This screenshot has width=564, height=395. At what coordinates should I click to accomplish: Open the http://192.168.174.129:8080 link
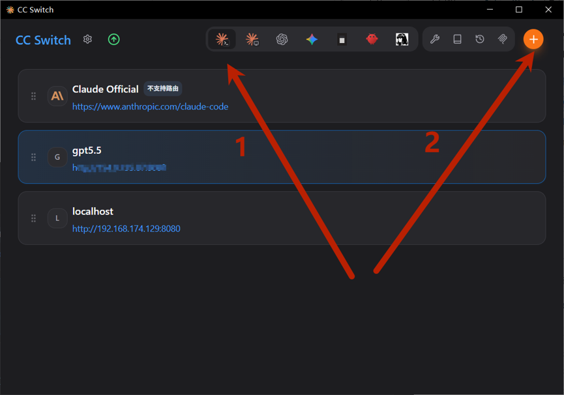126,229
